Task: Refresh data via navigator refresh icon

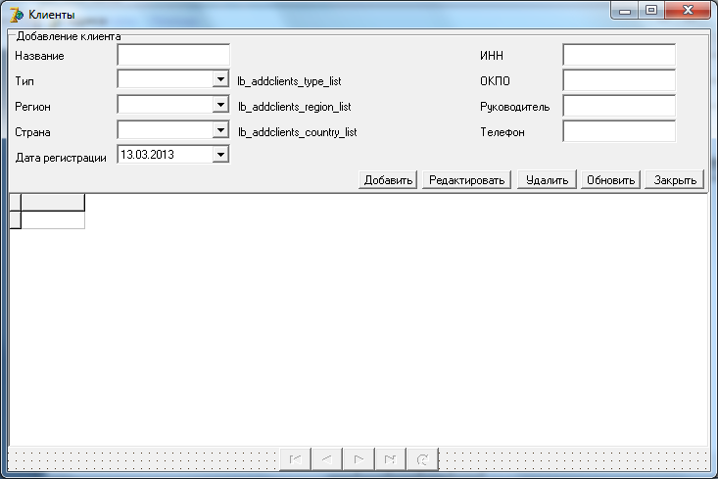Action: click(x=422, y=459)
